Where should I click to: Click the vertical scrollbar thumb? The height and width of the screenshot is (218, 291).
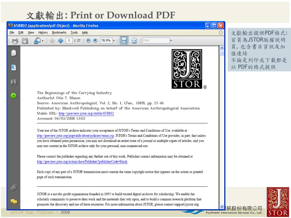(x=222, y=53)
